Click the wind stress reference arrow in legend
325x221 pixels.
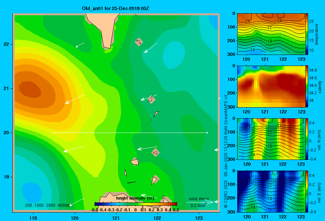200,202
